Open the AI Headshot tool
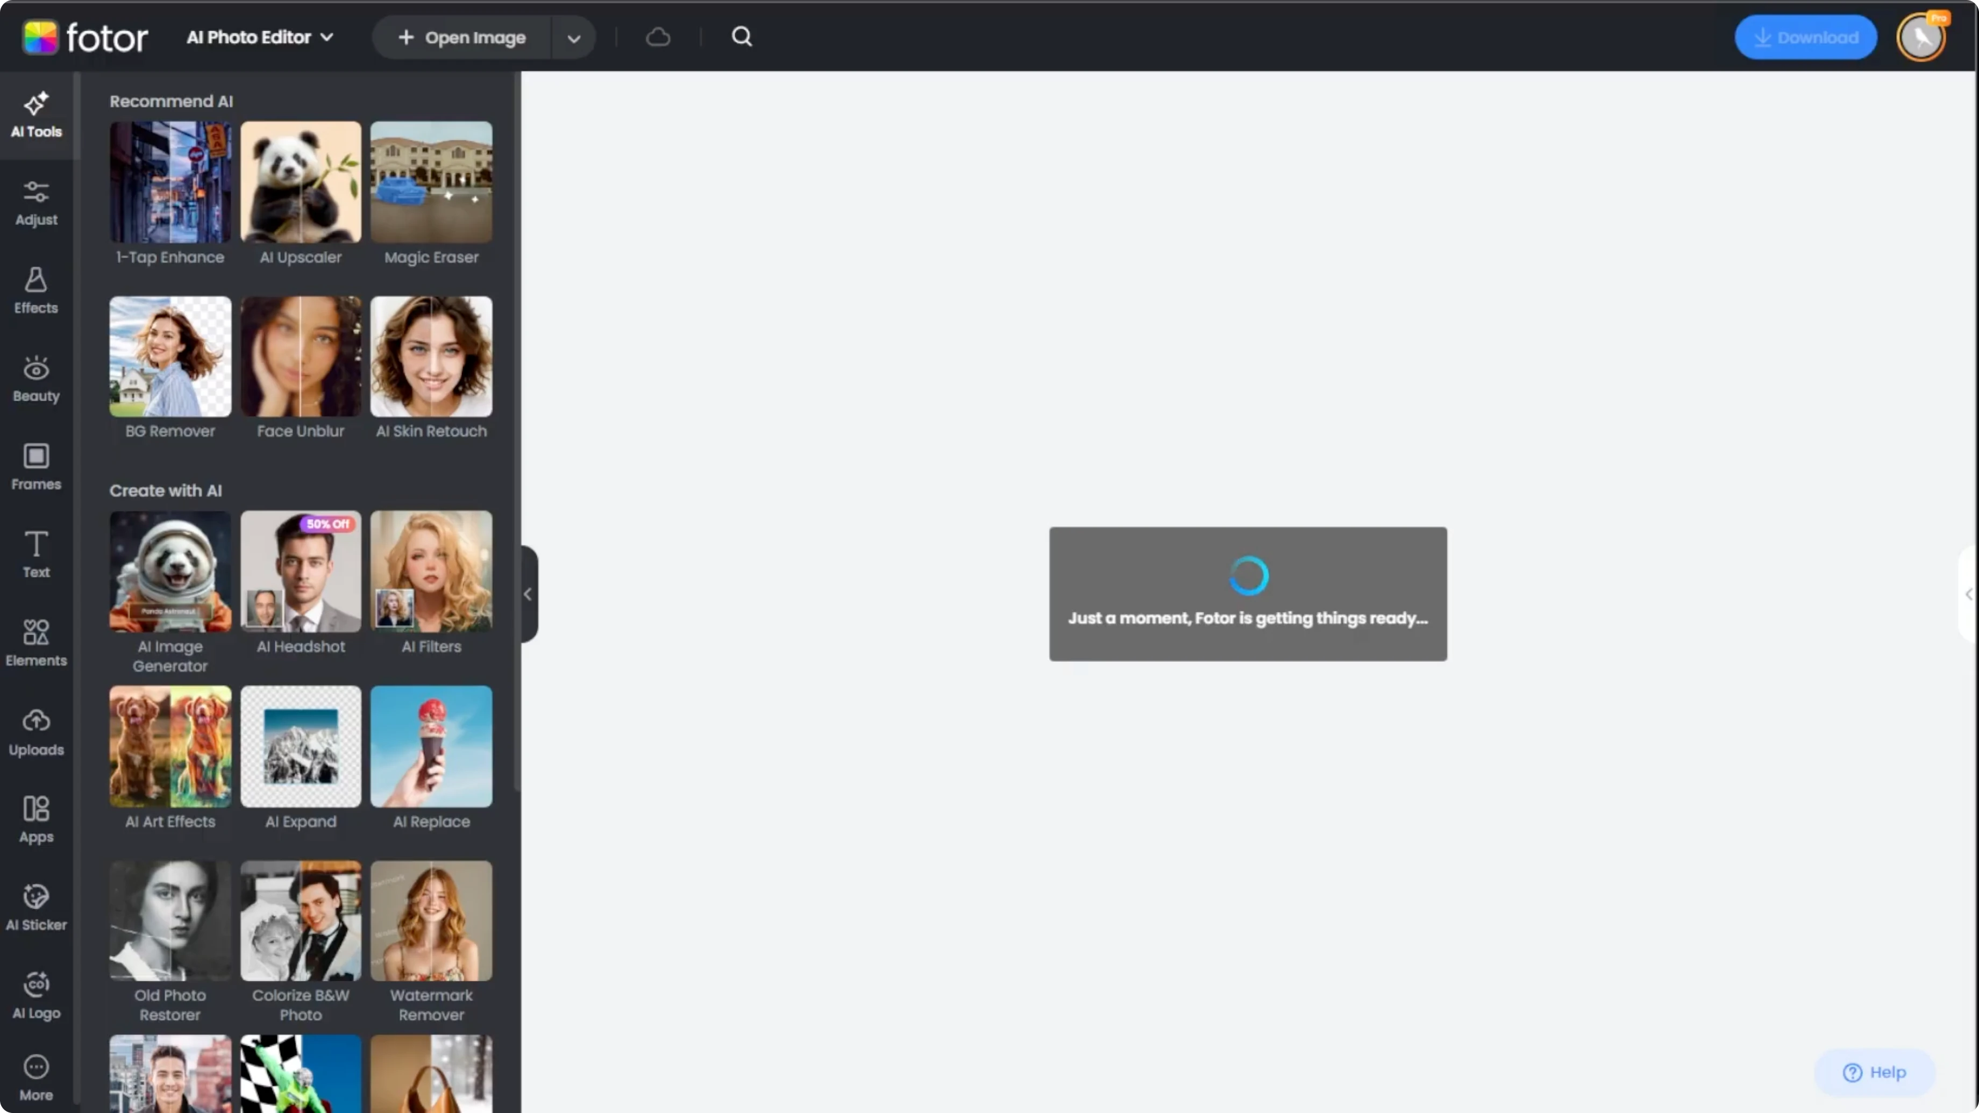 pos(301,584)
